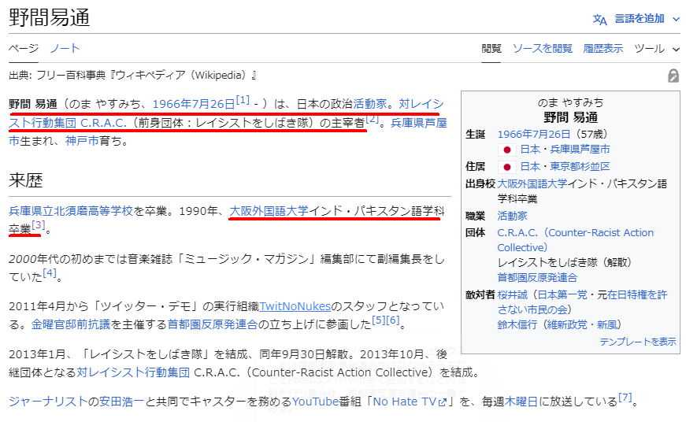Viewport: 686px width, 422px height.
Task: Switch to the ページ tab
Action: 24,48
